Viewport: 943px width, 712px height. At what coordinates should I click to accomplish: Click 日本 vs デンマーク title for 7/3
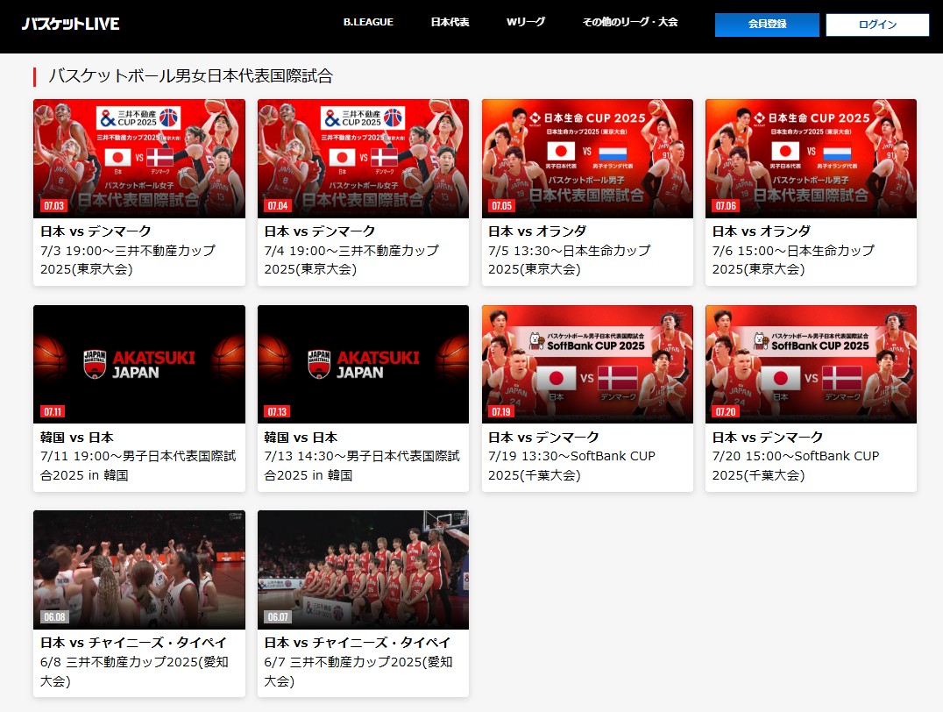point(96,231)
